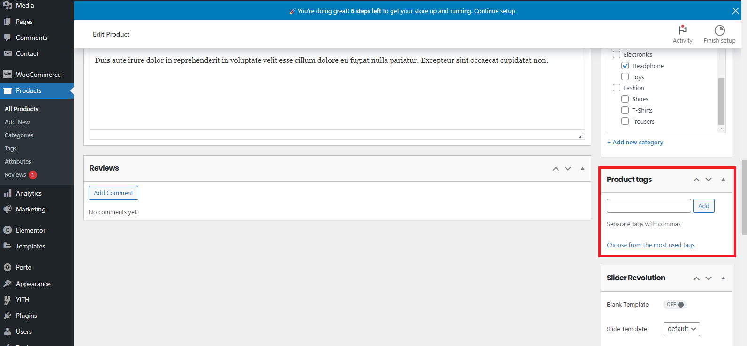747x346 pixels.
Task: Click into the description text area
Action: (337, 89)
